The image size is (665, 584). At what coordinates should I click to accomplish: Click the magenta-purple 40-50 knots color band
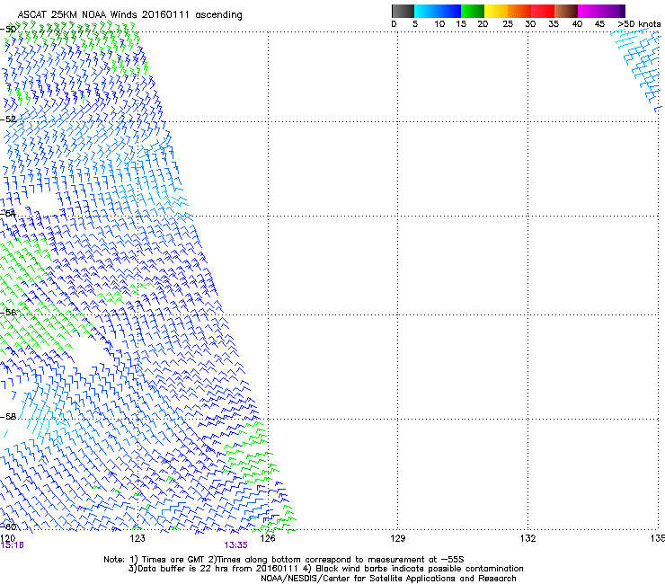coord(601,11)
